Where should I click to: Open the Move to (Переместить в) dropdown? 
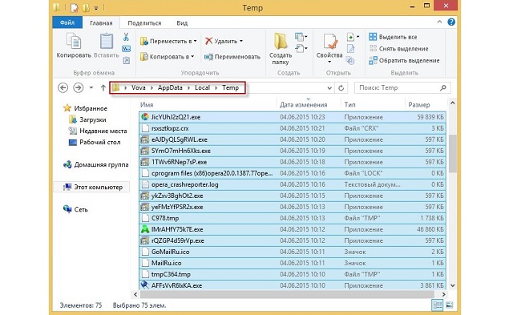pyautogui.click(x=168, y=41)
